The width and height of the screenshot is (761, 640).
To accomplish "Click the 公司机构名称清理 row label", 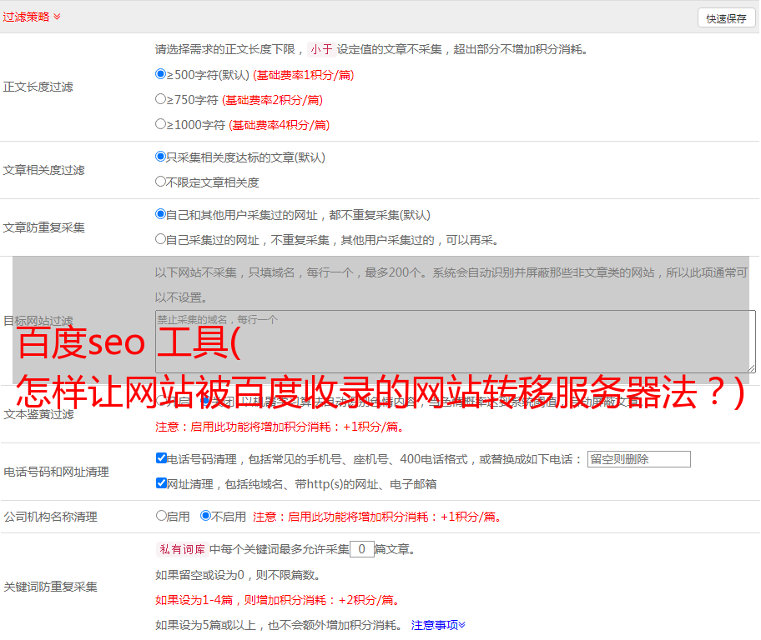I will [x=50, y=517].
